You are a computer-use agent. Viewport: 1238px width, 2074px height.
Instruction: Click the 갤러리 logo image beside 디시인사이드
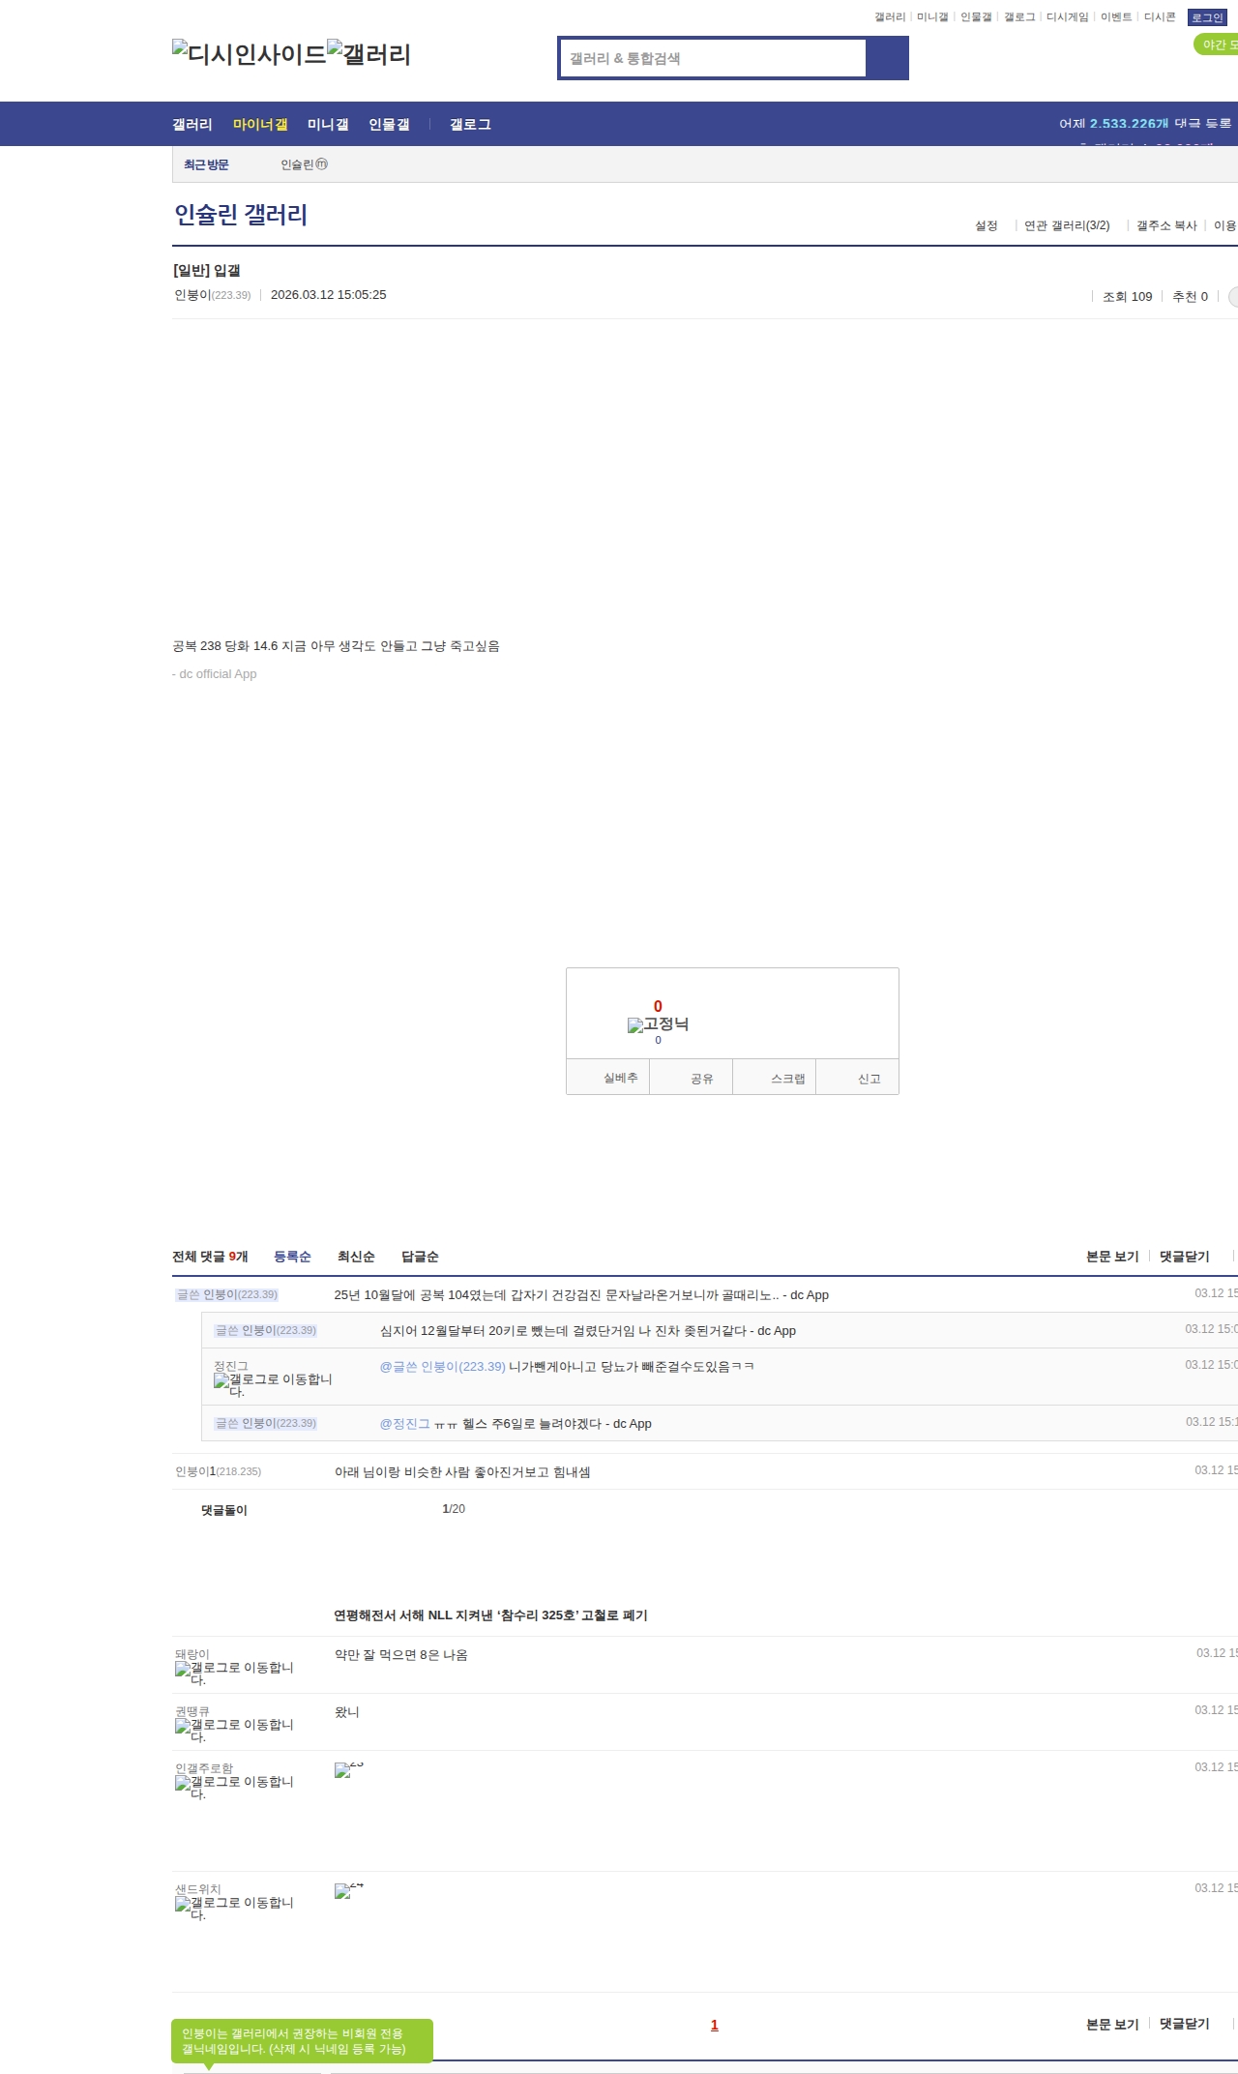click(369, 54)
